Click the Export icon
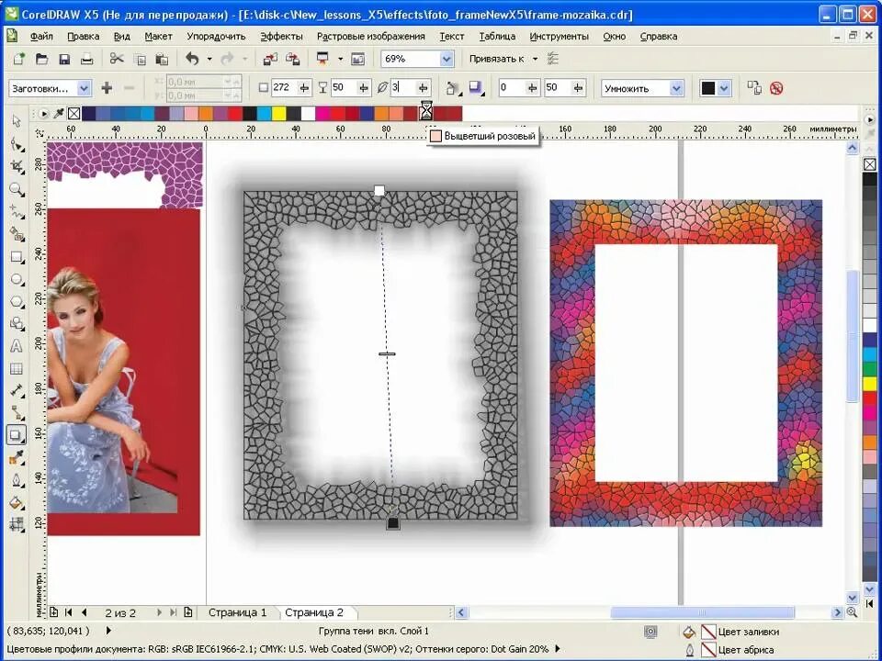 [292, 59]
